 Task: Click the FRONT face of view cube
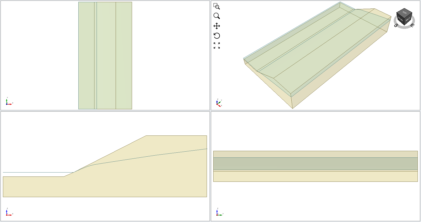tap(400, 20)
